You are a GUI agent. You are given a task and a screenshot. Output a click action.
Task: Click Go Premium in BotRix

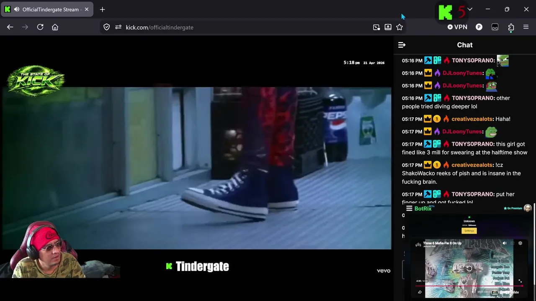(x=513, y=208)
